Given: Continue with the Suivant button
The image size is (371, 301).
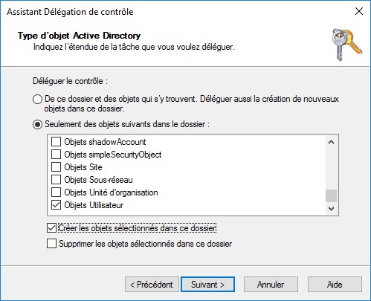Looking at the screenshot, I should [x=207, y=285].
